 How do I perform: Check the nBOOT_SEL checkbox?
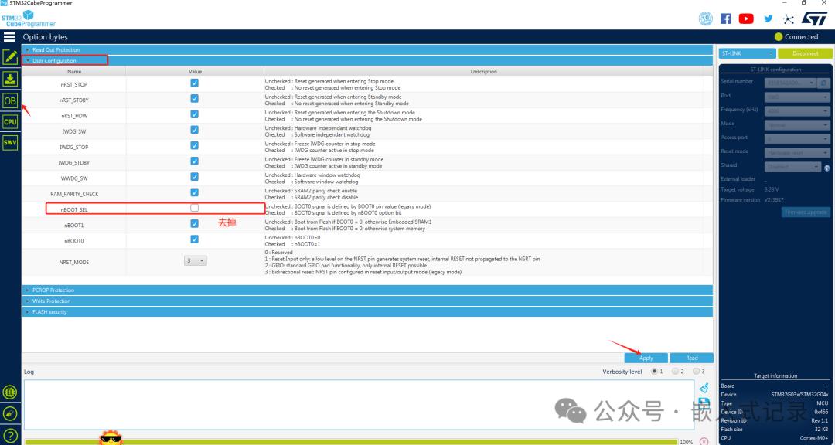[x=194, y=208]
